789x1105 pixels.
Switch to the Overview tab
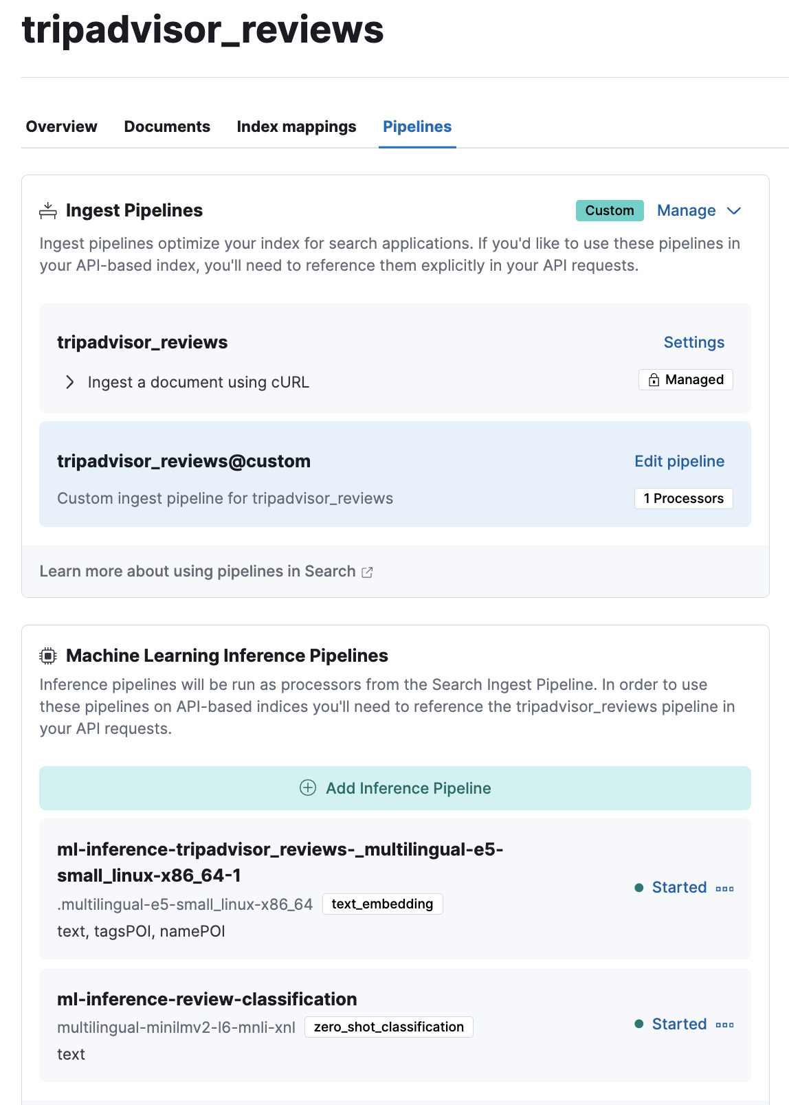click(x=62, y=127)
